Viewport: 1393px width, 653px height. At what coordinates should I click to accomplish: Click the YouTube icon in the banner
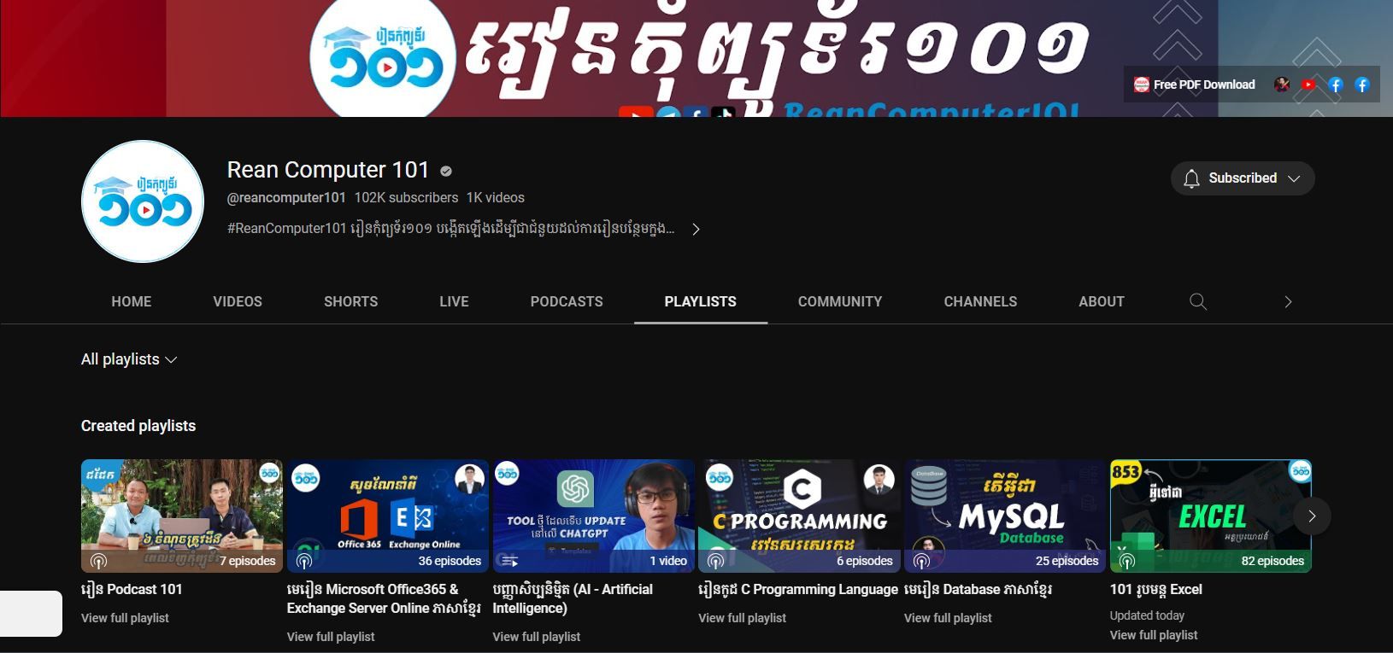click(1308, 85)
